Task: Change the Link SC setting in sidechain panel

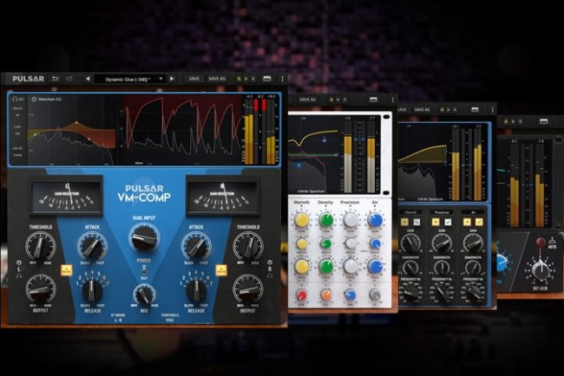Action: pos(17,152)
